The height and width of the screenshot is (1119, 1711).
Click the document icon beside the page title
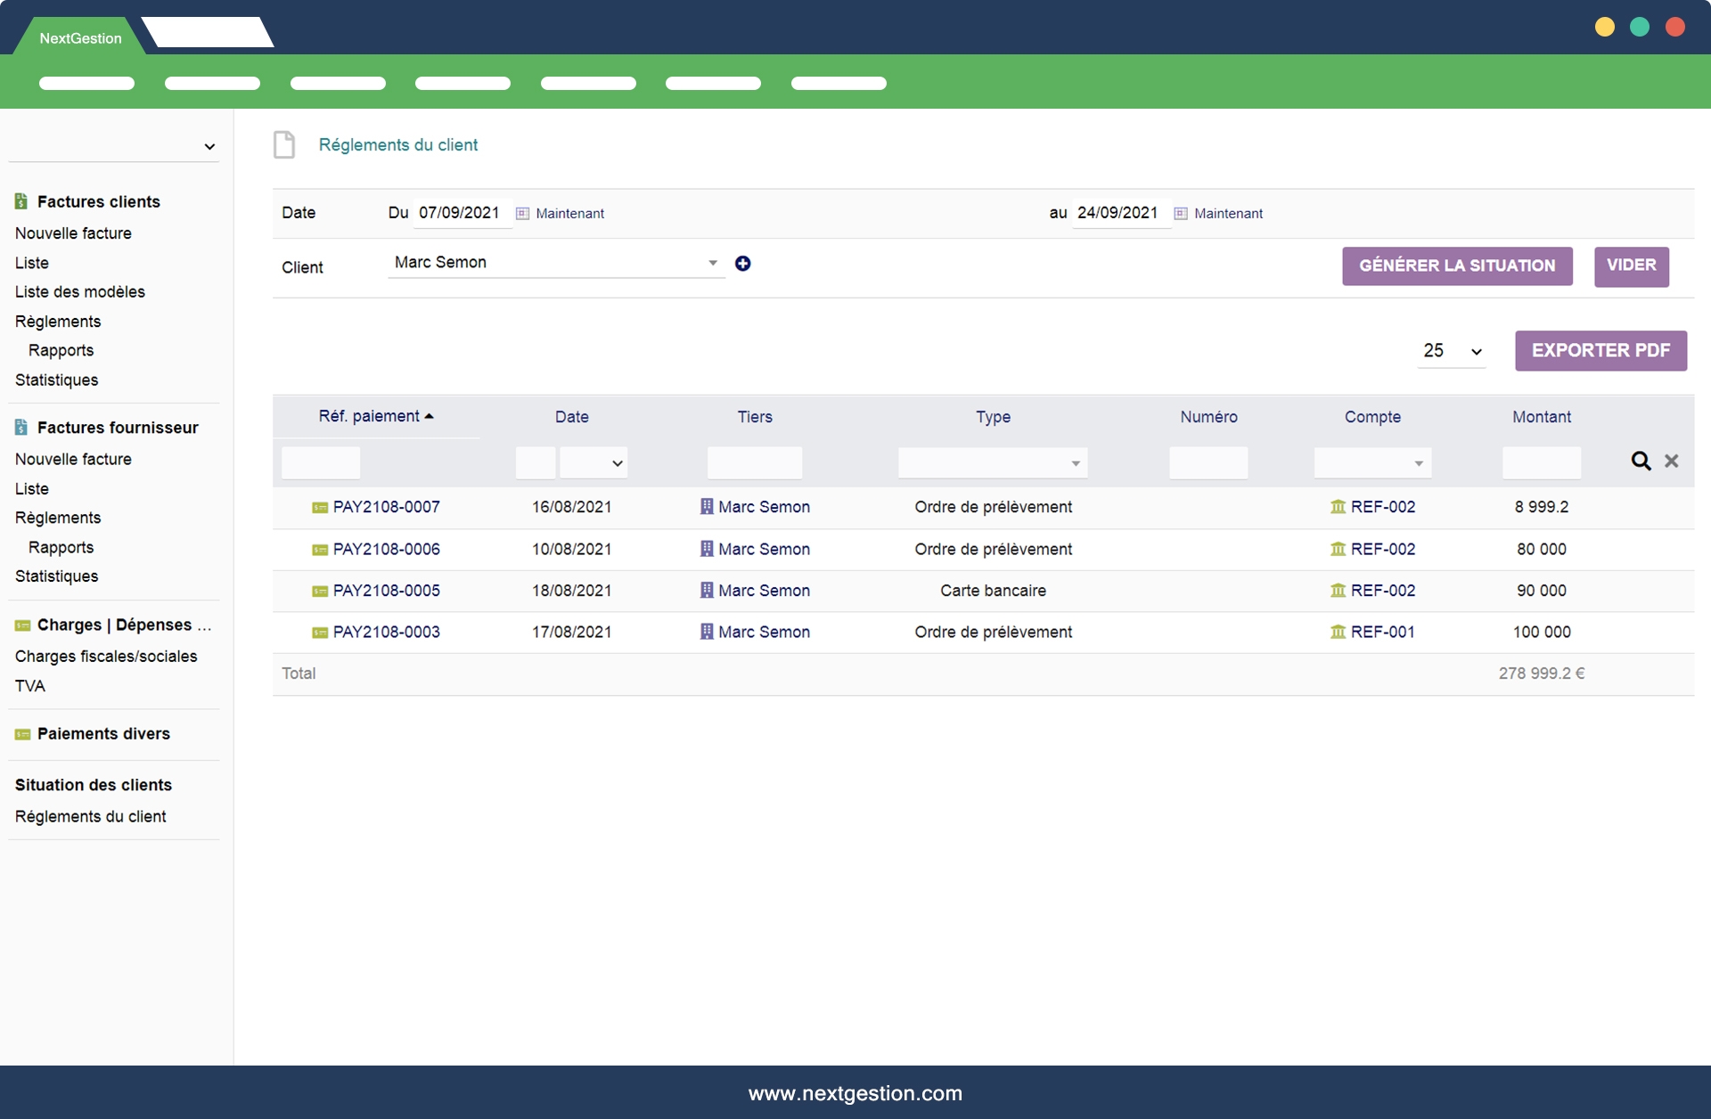click(x=284, y=144)
